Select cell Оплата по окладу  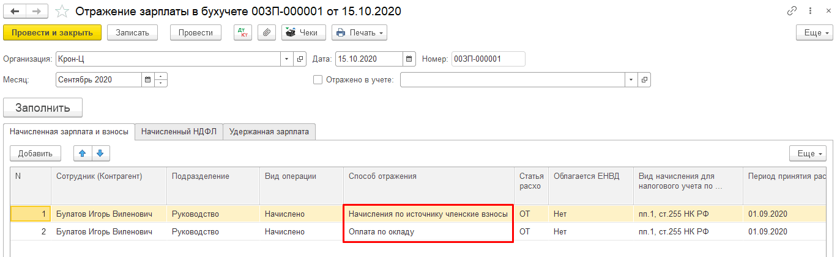tap(428, 232)
